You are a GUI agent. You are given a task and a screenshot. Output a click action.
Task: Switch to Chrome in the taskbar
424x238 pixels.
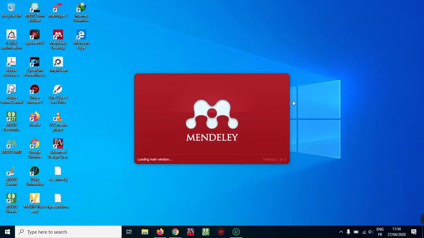click(x=175, y=232)
